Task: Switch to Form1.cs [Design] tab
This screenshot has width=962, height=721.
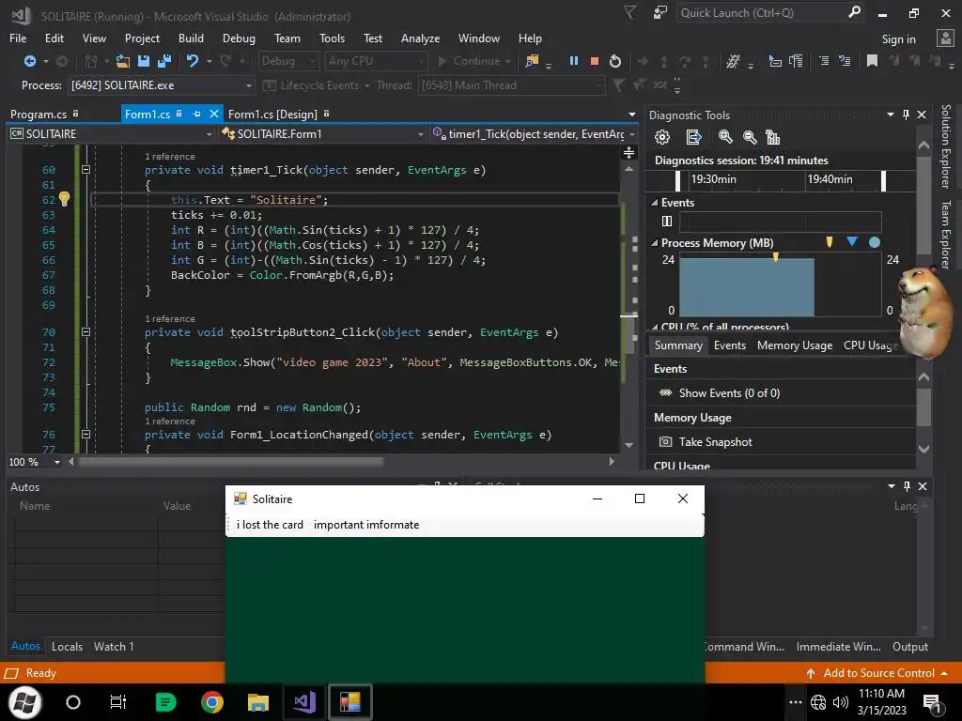Action: 272,114
